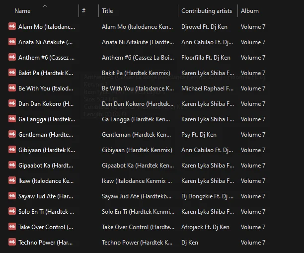
Task: Click Volume 7 album cell in Techno Power row
Action: pos(253,243)
